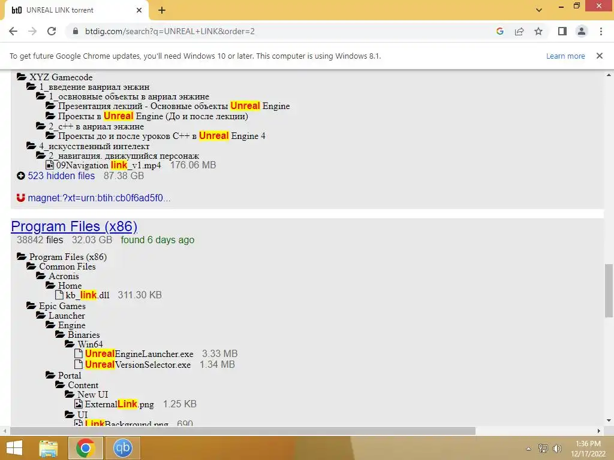Open the network status tray icon

pos(543,449)
